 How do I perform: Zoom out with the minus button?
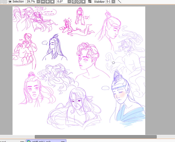[x=43, y=2]
